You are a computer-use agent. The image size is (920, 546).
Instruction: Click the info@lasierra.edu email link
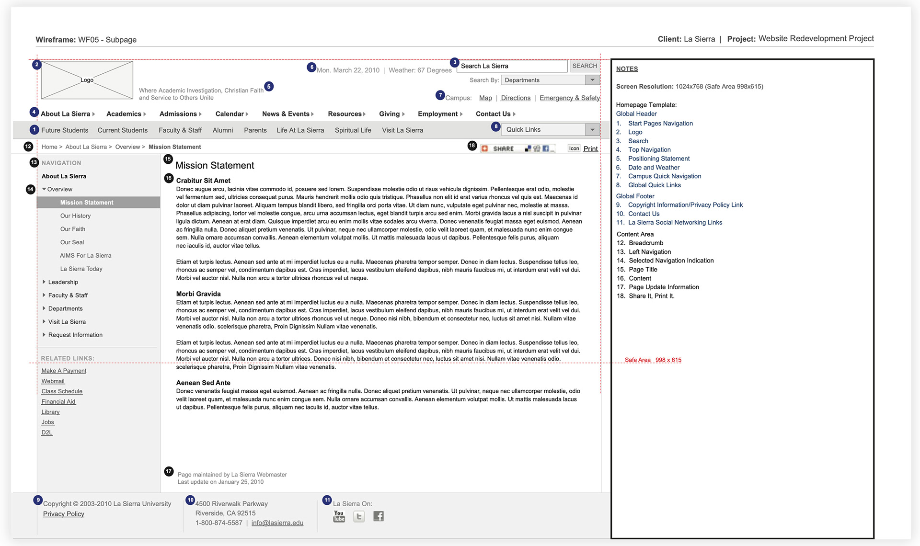point(277,523)
